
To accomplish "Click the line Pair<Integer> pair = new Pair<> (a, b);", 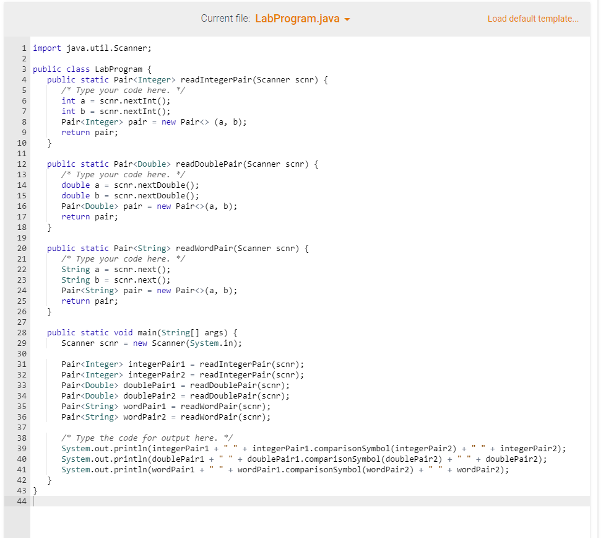I will (x=154, y=122).
